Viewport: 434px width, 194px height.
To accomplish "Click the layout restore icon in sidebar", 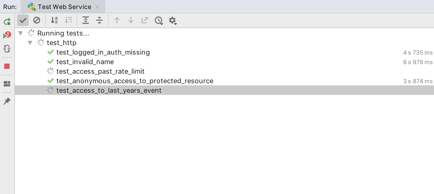I will click(x=7, y=84).
